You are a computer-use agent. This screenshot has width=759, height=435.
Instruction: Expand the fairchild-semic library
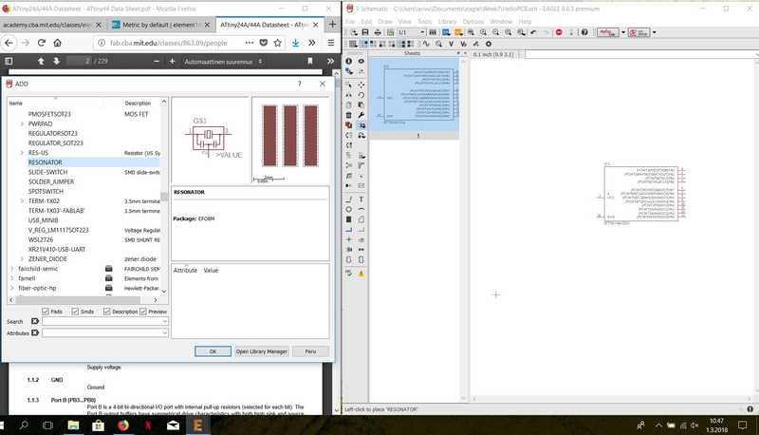[x=12, y=269]
